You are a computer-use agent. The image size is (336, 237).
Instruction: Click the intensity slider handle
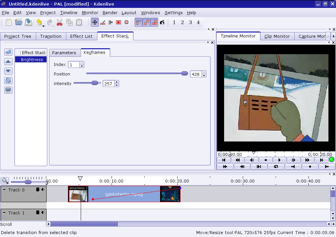click(94, 83)
